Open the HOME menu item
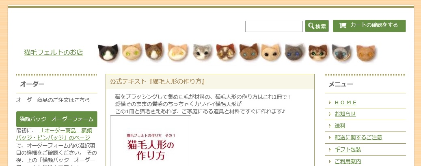The height and width of the screenshot is (166, 421). click(x=345, y=102)
